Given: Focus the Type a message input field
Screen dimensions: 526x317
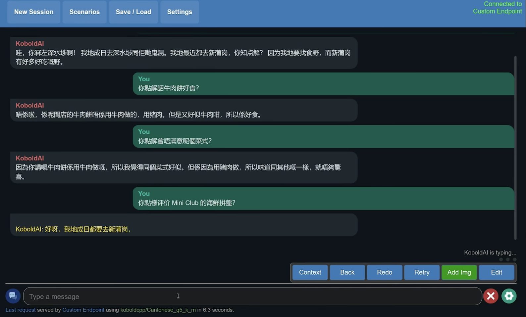Looking at the screenshot, I should [252, 296].
